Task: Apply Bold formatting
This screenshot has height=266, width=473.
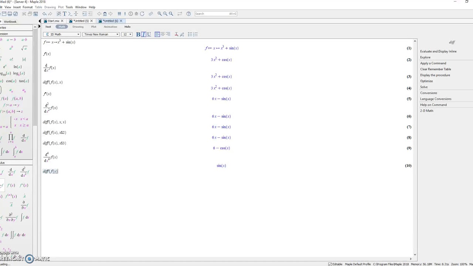Action: click(x=138, y=34)
